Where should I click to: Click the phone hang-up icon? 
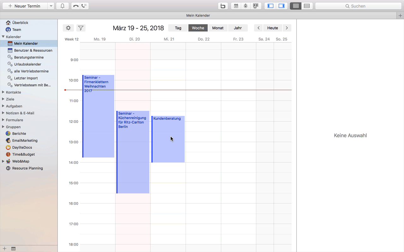(x=76, y=6)
